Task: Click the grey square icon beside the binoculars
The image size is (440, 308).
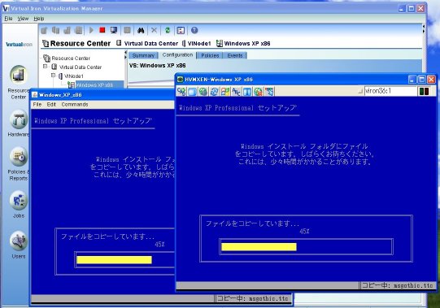Action: [x=128, y=30]
